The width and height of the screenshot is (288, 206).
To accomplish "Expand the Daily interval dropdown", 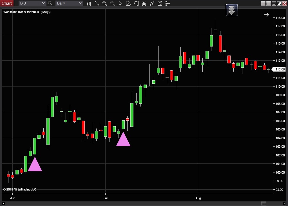I will tap(80, 3).
